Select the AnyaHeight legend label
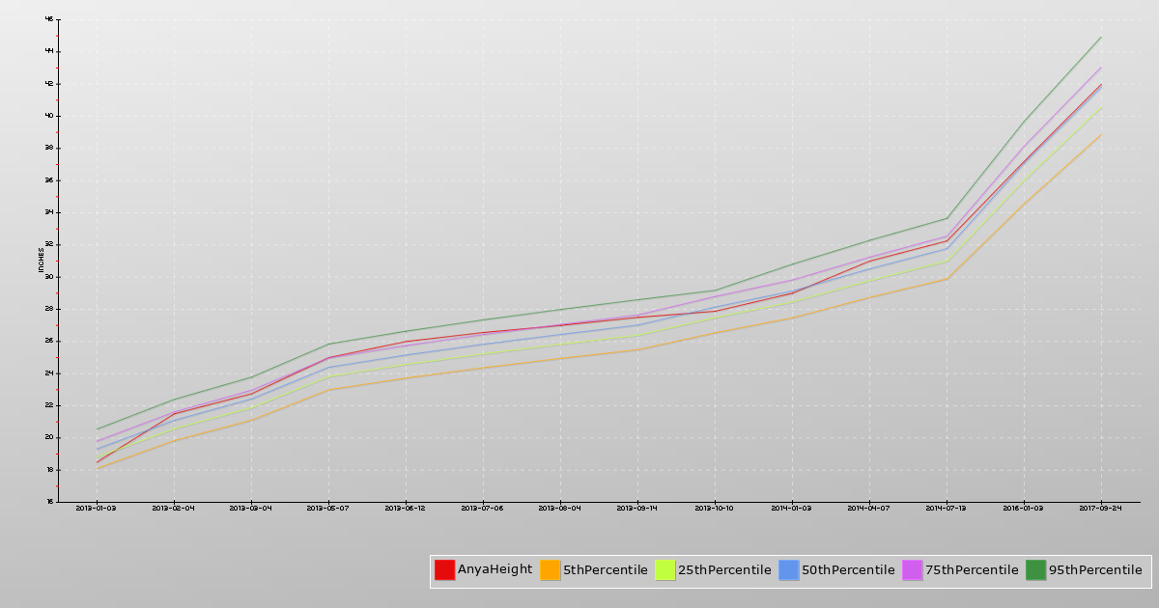1159x608 pixels. pos(495,569)
